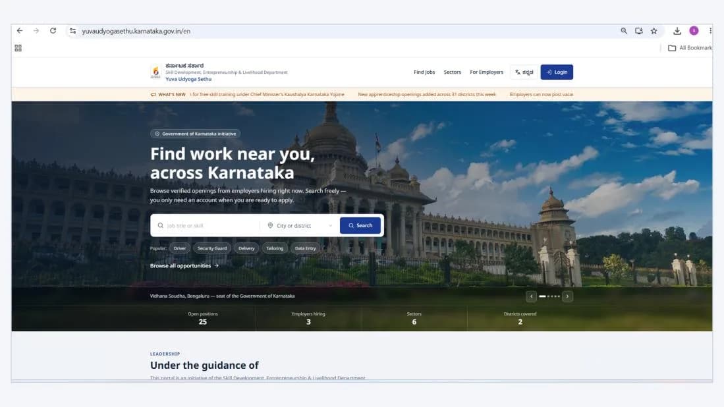The image size is (724, 407).
Task: Click the Open positions 25 stat
Action: click(203, 318)
